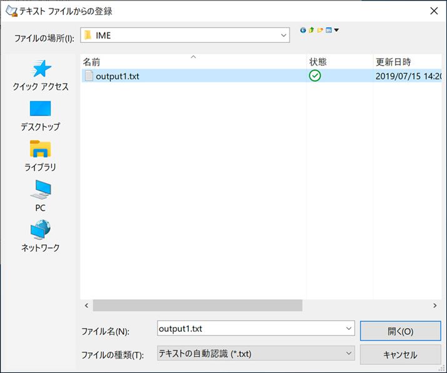Sort by 状態 column header
The width and height of the screenshot is (447, 373).
339,62
